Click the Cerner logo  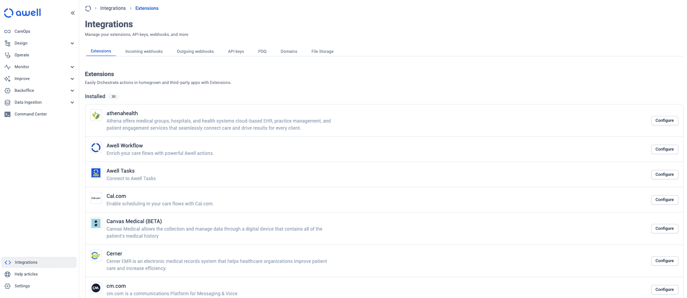[x=96, y=255]
